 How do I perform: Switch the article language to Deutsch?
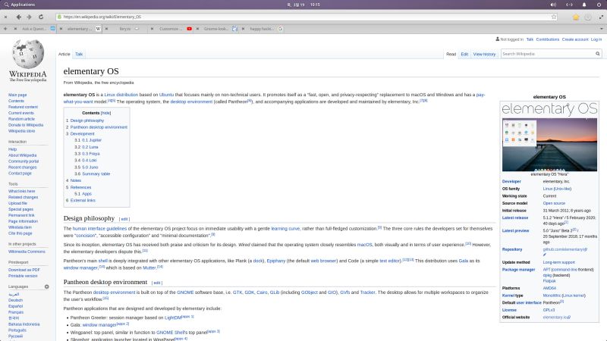[x=15, y=300]
